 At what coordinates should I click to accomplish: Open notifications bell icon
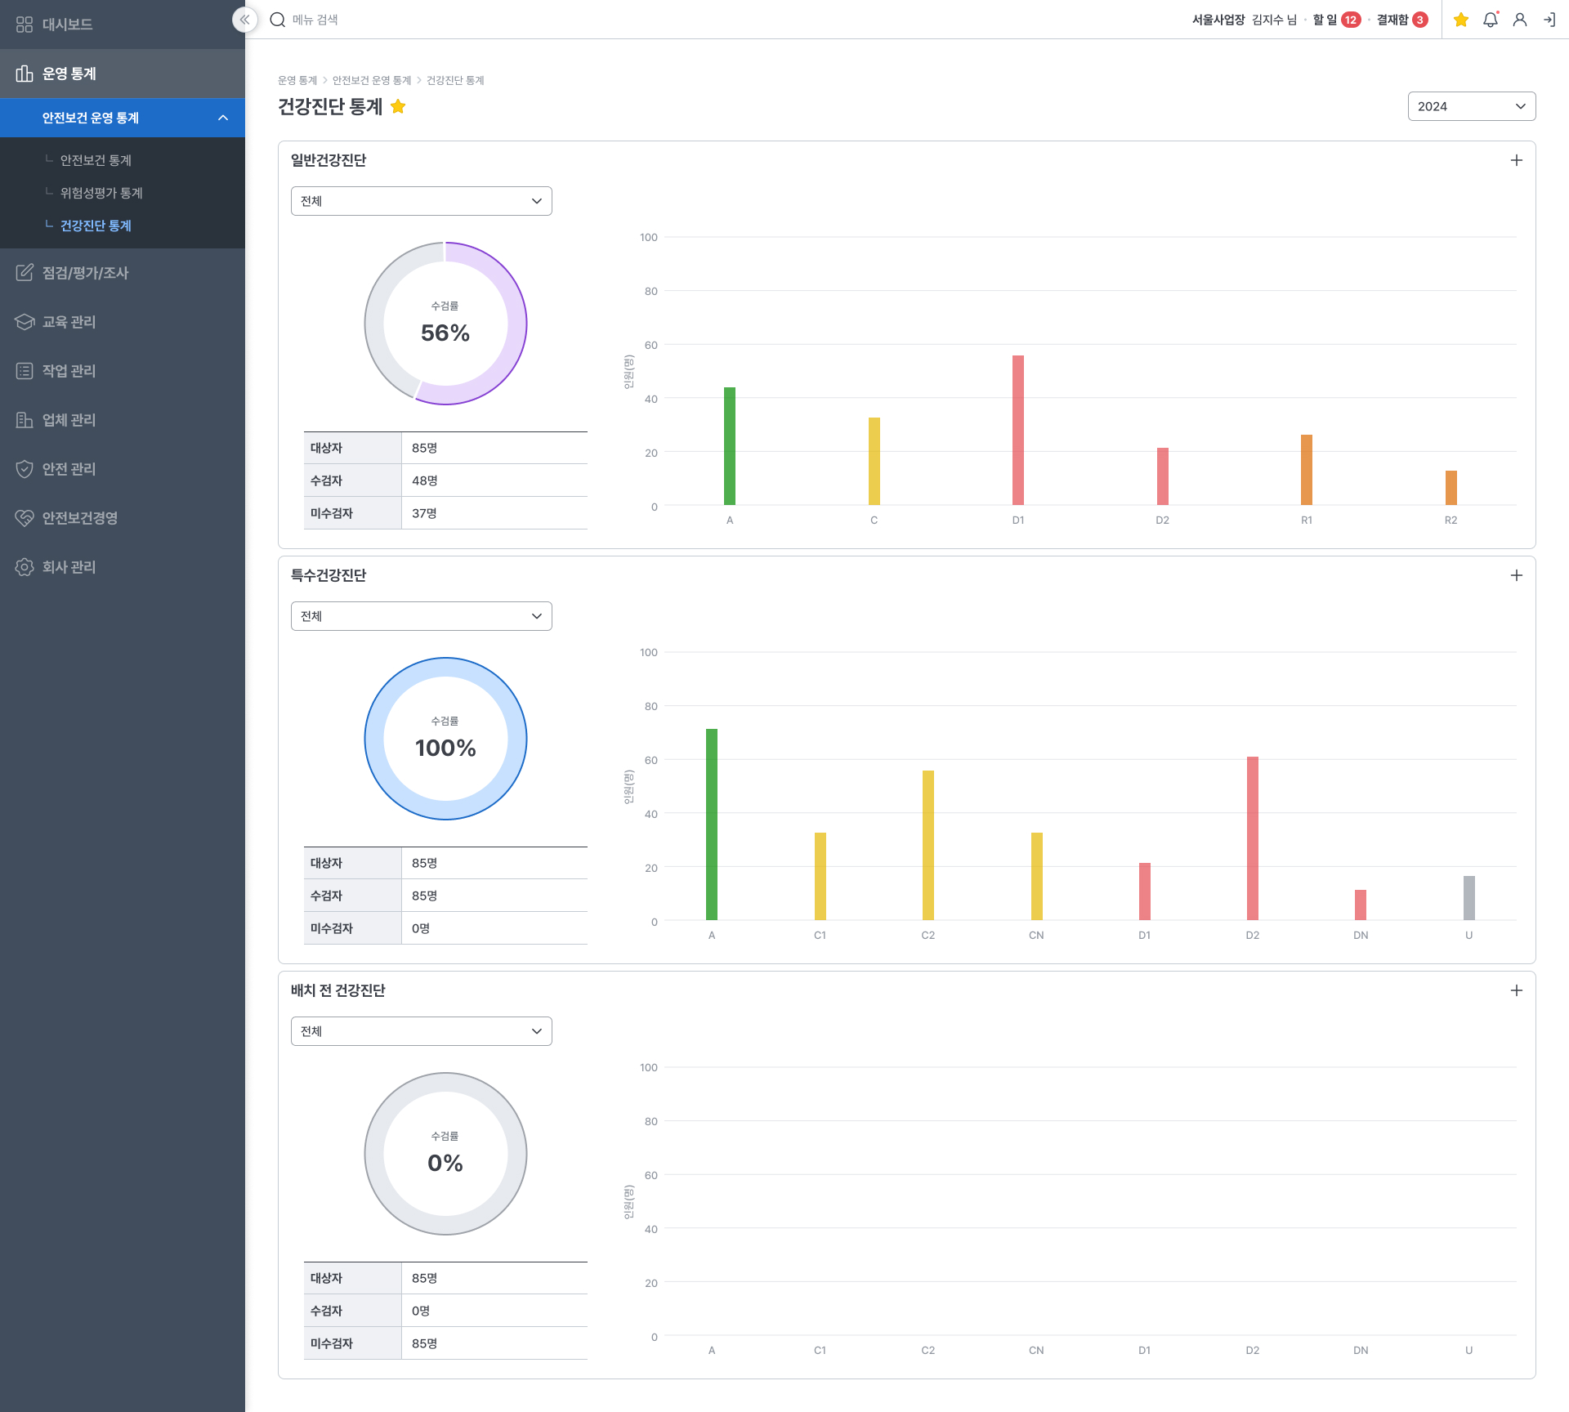click(x=1491, y=20)
